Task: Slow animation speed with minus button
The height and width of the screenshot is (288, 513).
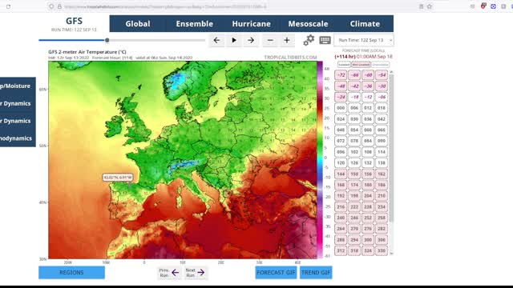Action: click(x=270, y=41)
